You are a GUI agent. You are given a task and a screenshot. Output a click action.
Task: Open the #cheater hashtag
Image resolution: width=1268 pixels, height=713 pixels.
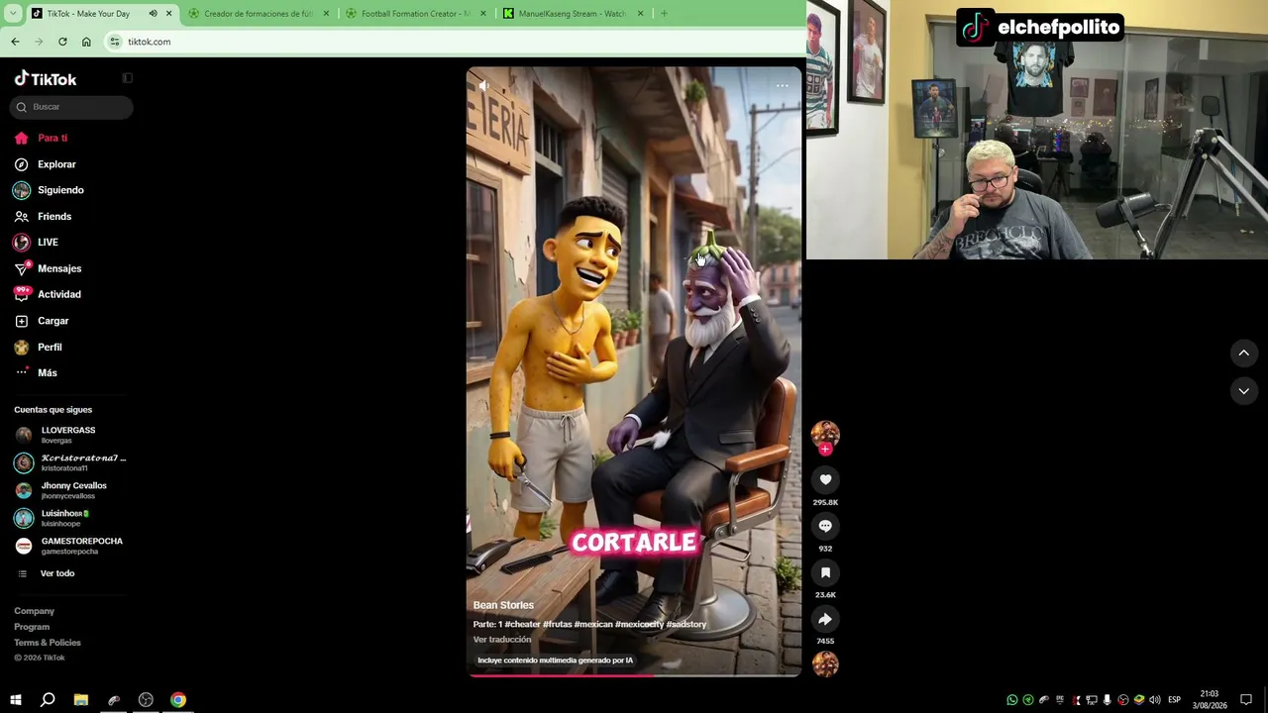click(x=522, y=624)
